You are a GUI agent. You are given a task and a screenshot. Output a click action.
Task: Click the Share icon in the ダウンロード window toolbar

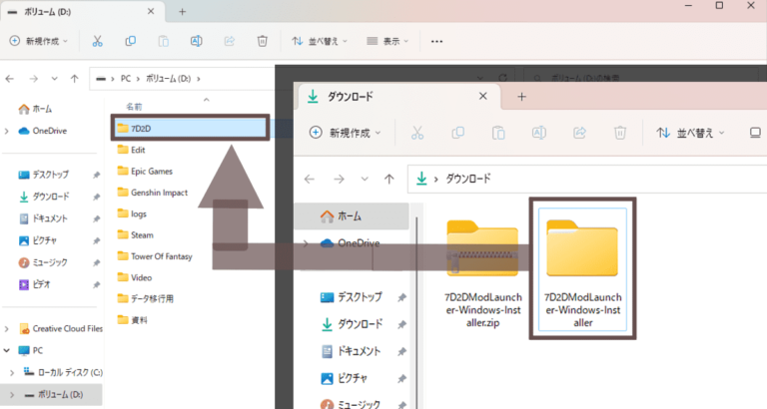click(x=579, y=133)
